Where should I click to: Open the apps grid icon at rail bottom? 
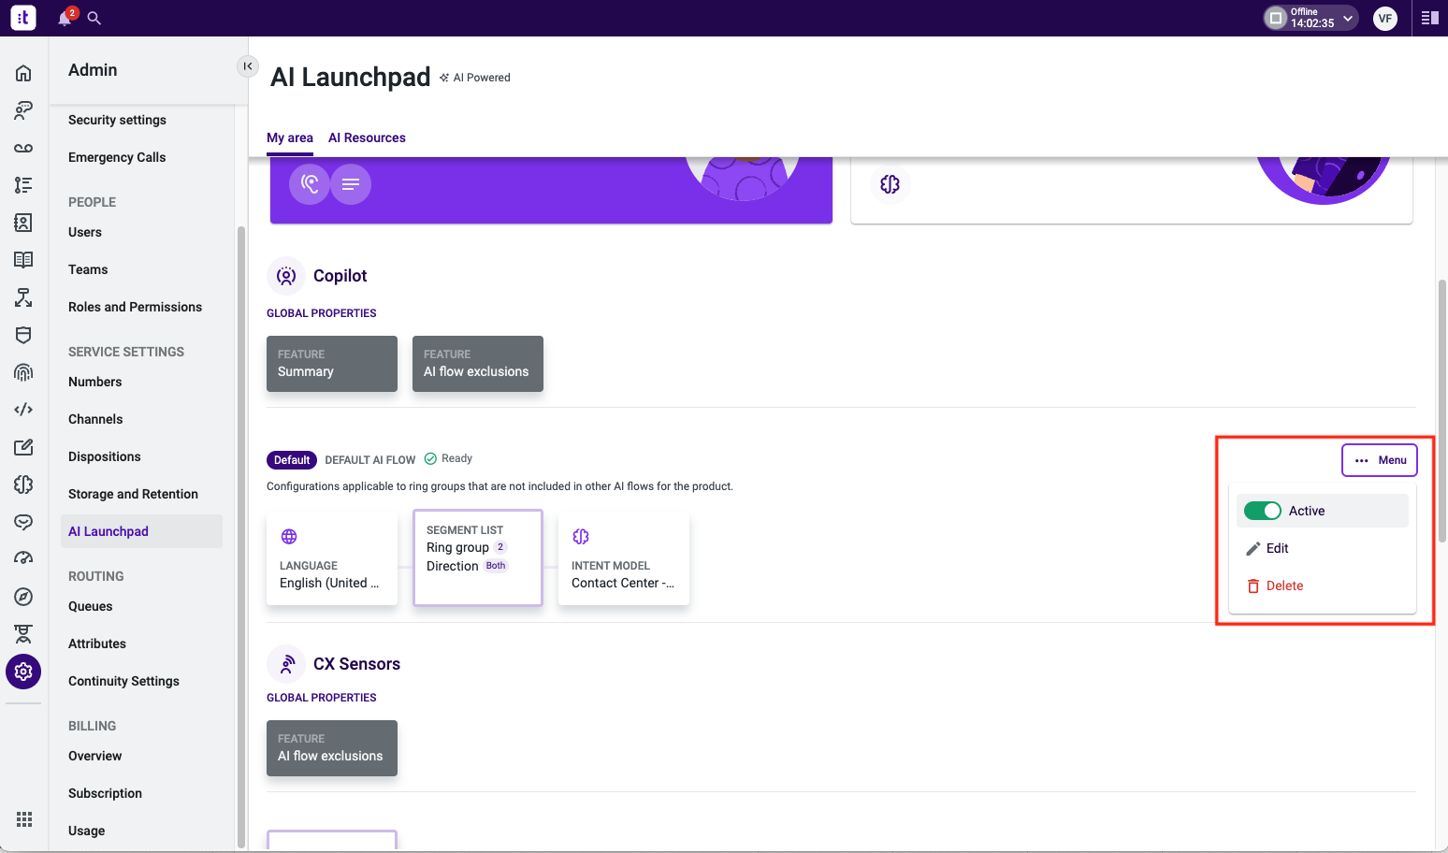pyautogui.click(x=24, y=819)
